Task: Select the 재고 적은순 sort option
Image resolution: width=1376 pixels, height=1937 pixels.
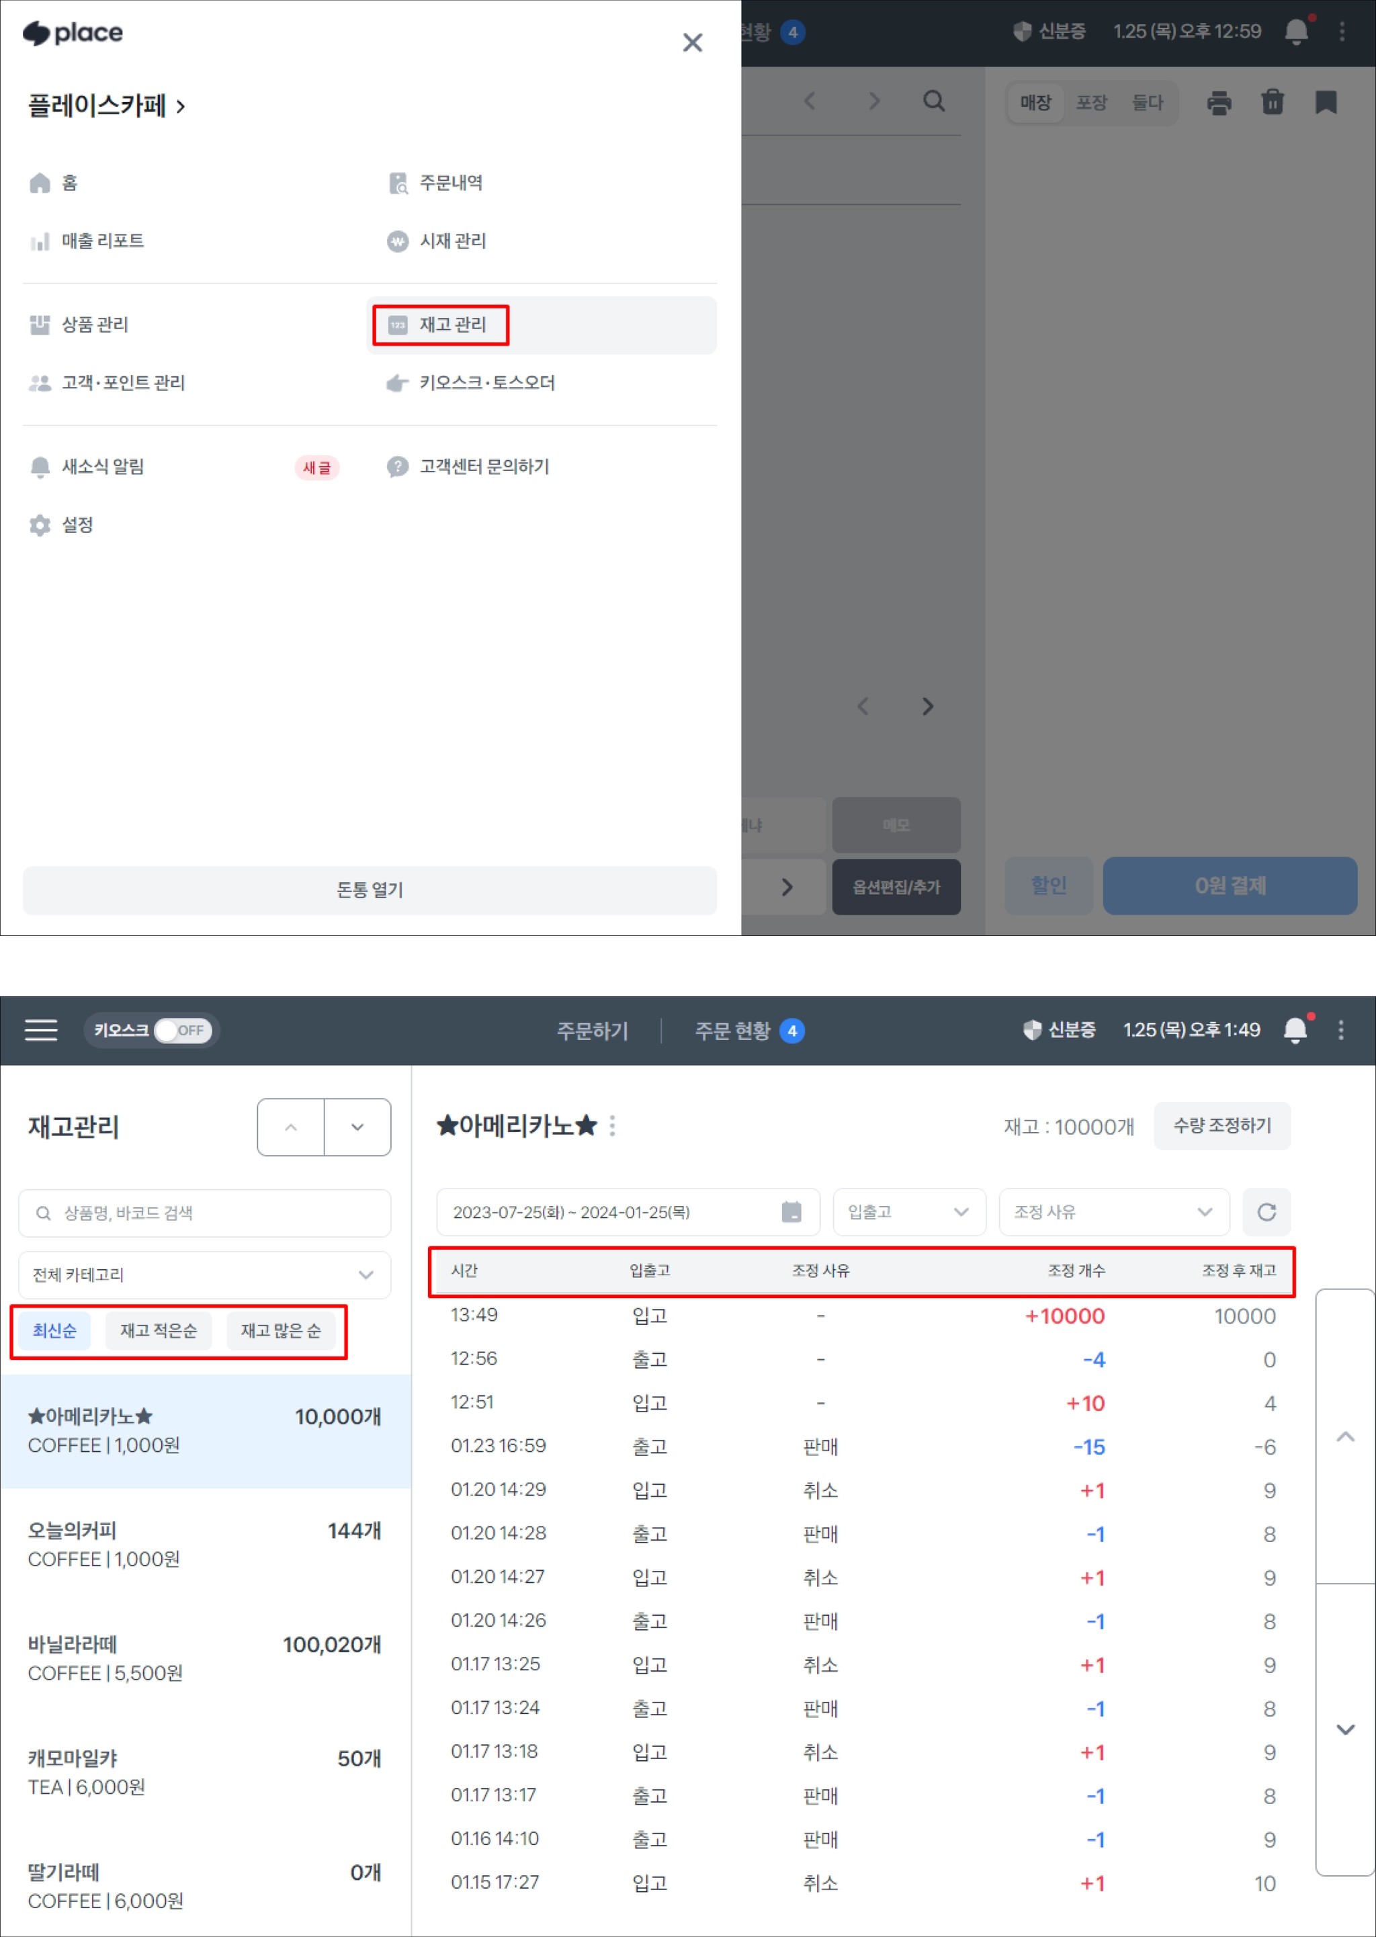Action: 159,1330
